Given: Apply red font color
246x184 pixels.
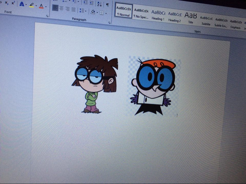Looking at the screenshot, I should [x=41, y=6].
